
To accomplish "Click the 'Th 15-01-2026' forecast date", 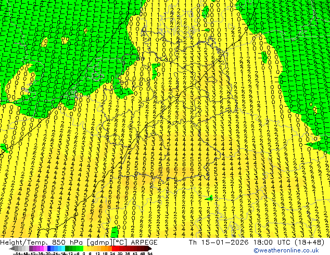I will point(219,243).
